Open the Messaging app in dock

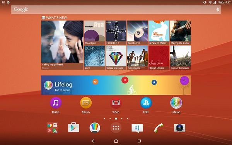click(137, 128)
